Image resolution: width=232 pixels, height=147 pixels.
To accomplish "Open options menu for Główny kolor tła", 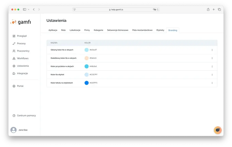I will click(x=212, y=50).
